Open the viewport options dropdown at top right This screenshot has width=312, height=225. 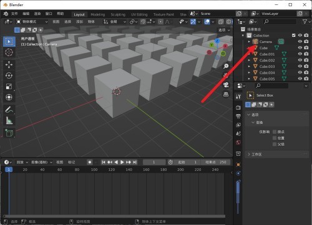[x=224, y=30]
